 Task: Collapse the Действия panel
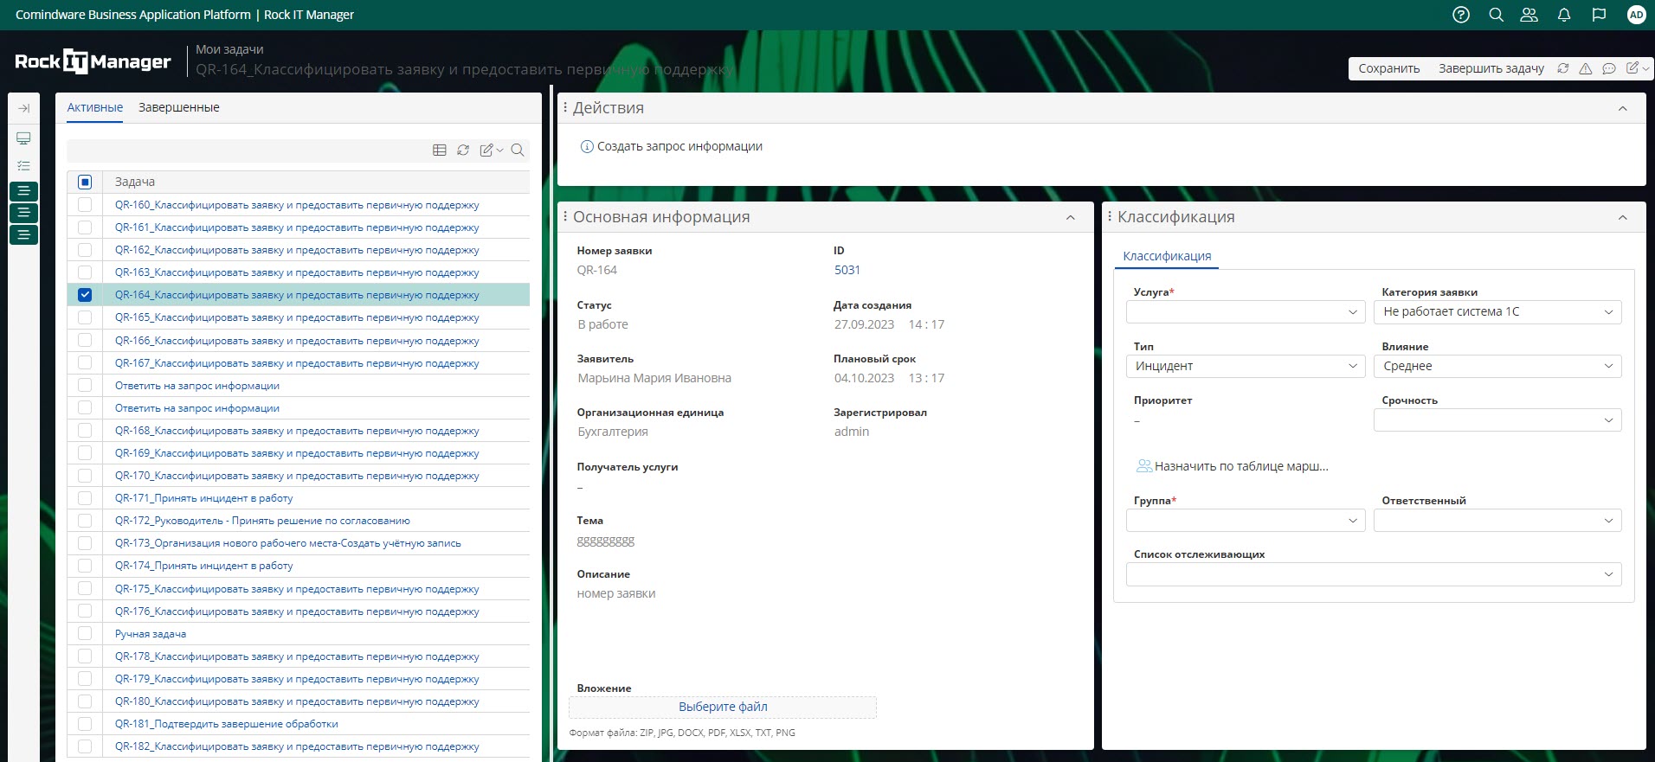(x=1623, y=108)
